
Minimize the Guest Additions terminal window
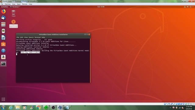[x=85, y=35]
